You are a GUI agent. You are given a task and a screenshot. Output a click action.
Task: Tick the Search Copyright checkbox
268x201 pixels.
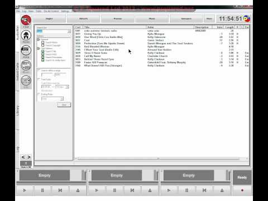43,45
